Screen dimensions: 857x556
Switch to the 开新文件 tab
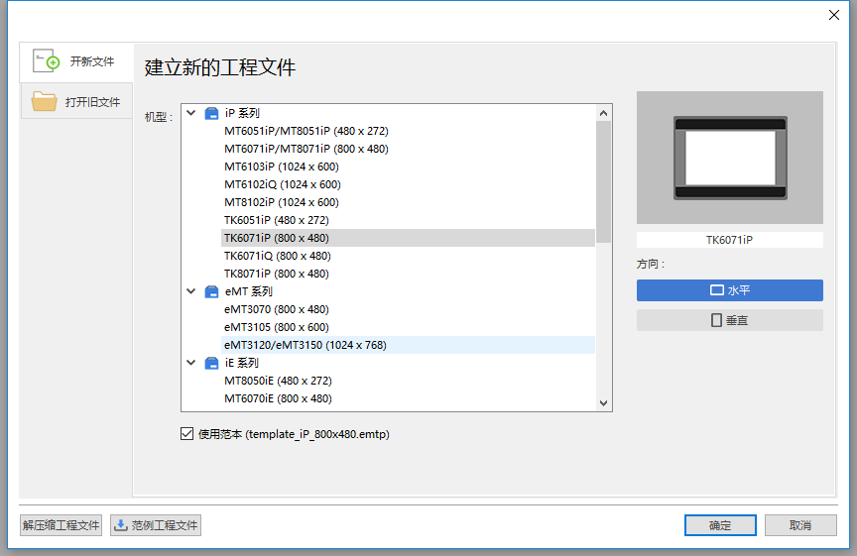(x=76, y=61)
